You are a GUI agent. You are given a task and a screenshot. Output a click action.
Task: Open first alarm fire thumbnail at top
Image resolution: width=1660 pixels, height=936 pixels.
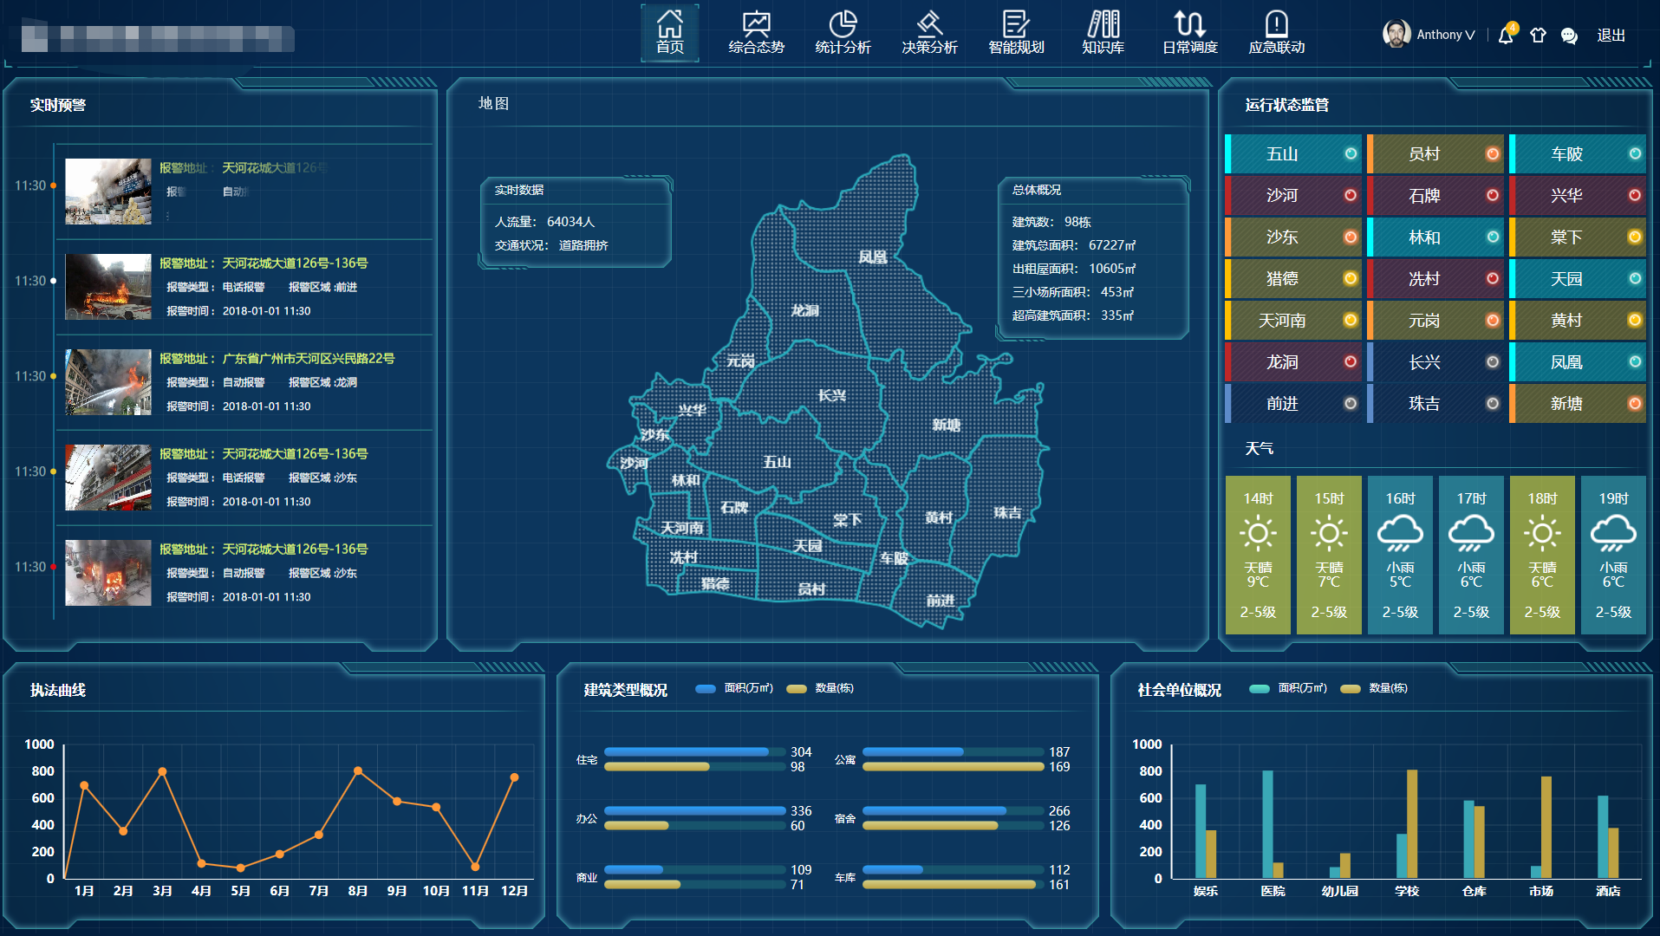click(x=108, y=191)
